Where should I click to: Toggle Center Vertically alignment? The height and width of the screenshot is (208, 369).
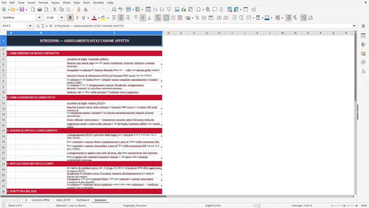(x=143, y=18)
